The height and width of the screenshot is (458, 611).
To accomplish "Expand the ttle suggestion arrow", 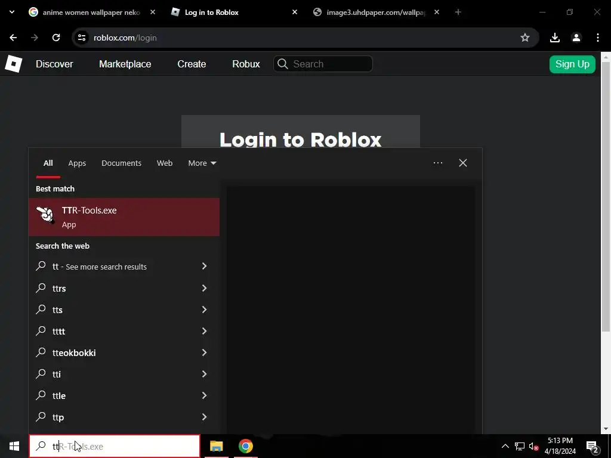I will (x=204, y=395).
